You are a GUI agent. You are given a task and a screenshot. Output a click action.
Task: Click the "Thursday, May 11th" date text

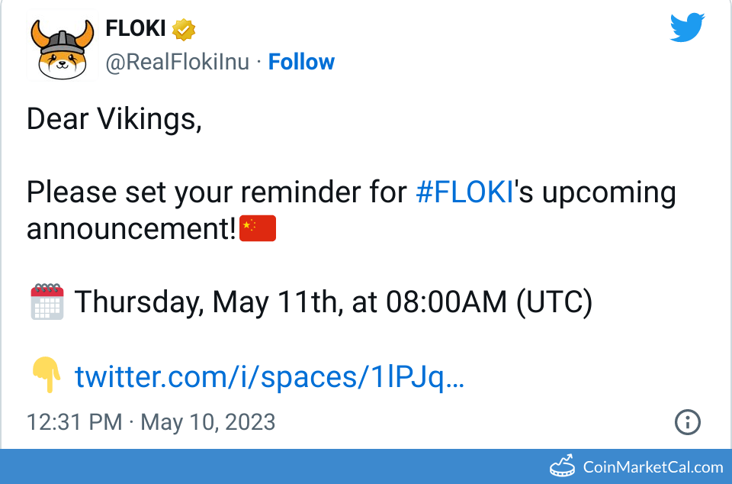coord(206,302)
